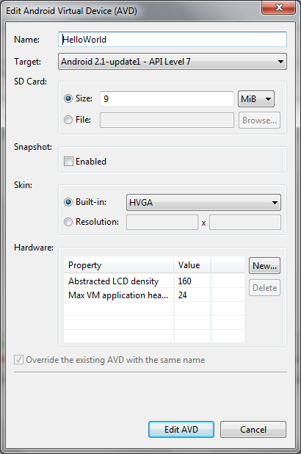Image resolution: width=301 pixels, height=454 pixels.
Task: Click the SD card File path field
Action: [167, 120]
